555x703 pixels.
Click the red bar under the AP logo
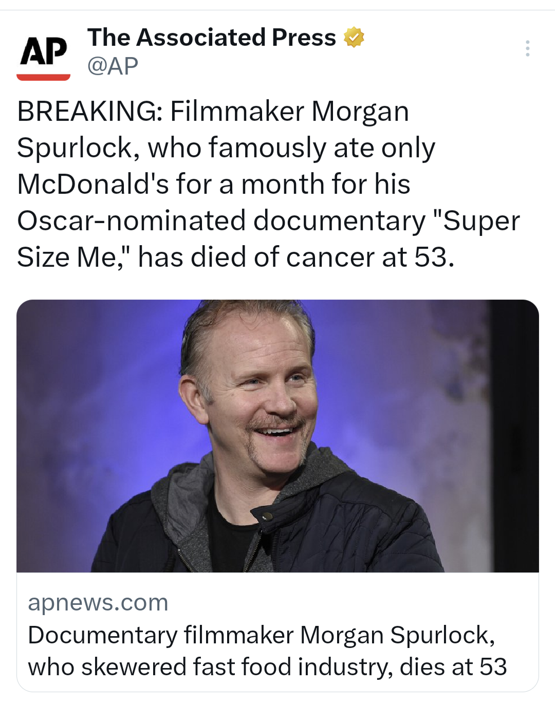click(x=44, y=78)
